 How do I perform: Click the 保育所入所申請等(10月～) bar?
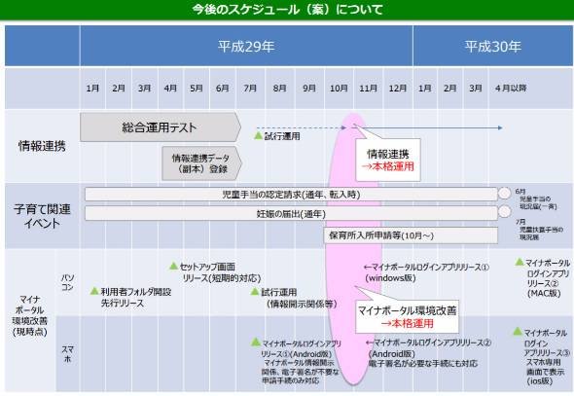411,235
